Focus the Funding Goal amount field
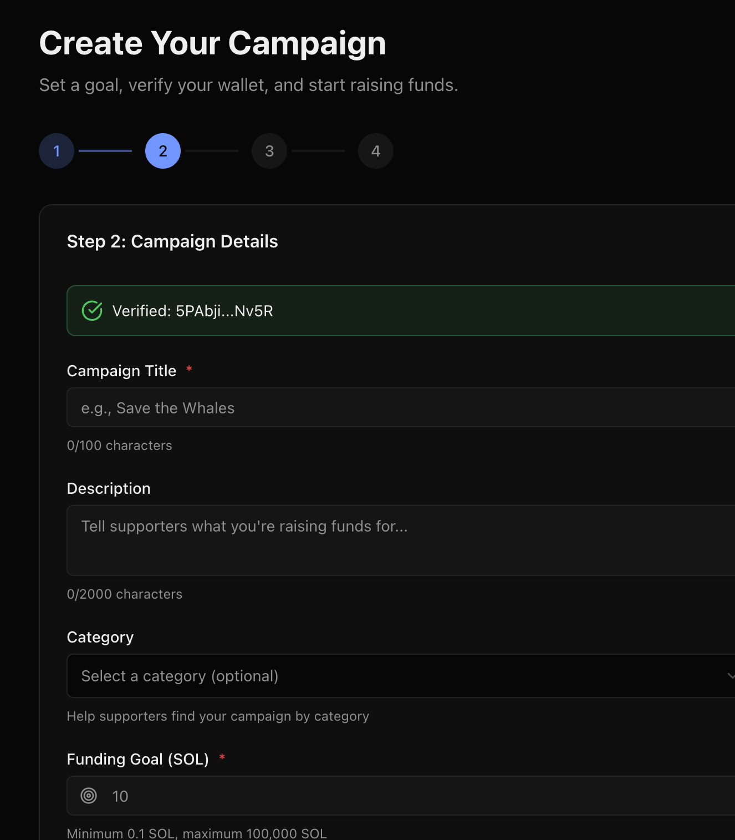 pyautogui.click(x=388, y=796)
